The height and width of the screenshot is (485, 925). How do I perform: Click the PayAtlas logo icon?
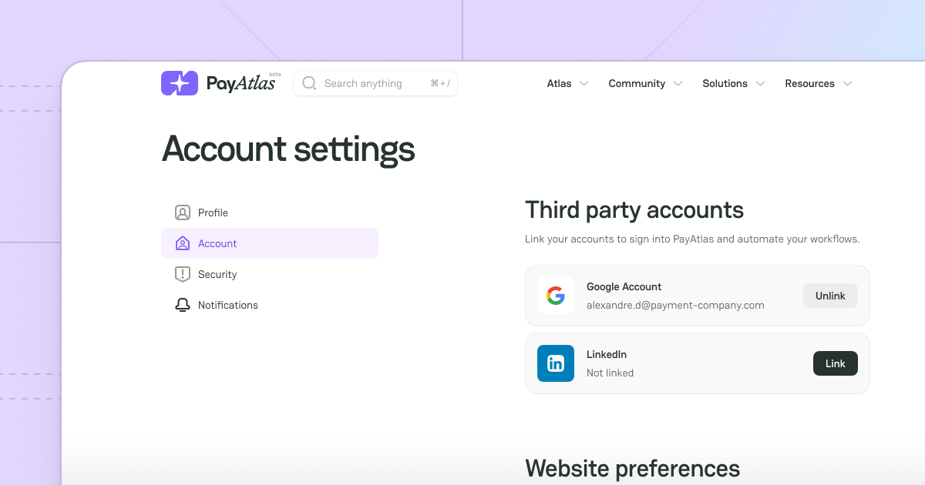(180, 82)
